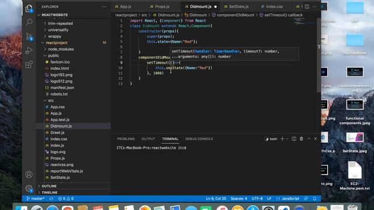Click master branch in status bar

pos(35,198)
